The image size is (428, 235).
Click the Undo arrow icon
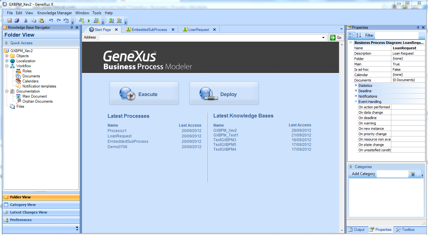tap(51, 21)
